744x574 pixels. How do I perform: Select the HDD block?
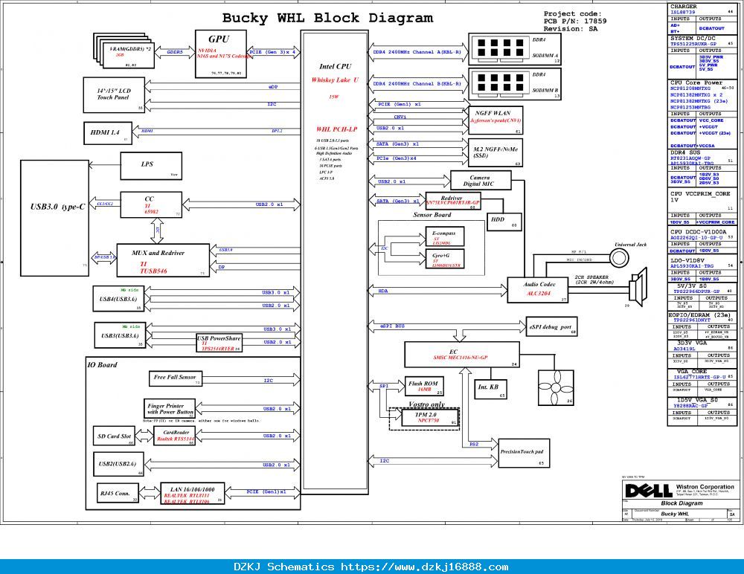[x=504, y=221]
